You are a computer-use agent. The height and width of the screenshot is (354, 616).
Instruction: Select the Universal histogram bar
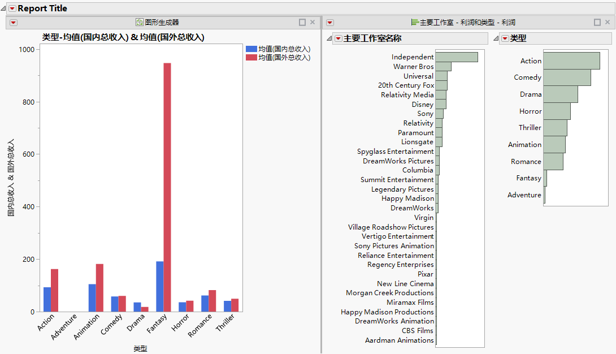point(441,76)
